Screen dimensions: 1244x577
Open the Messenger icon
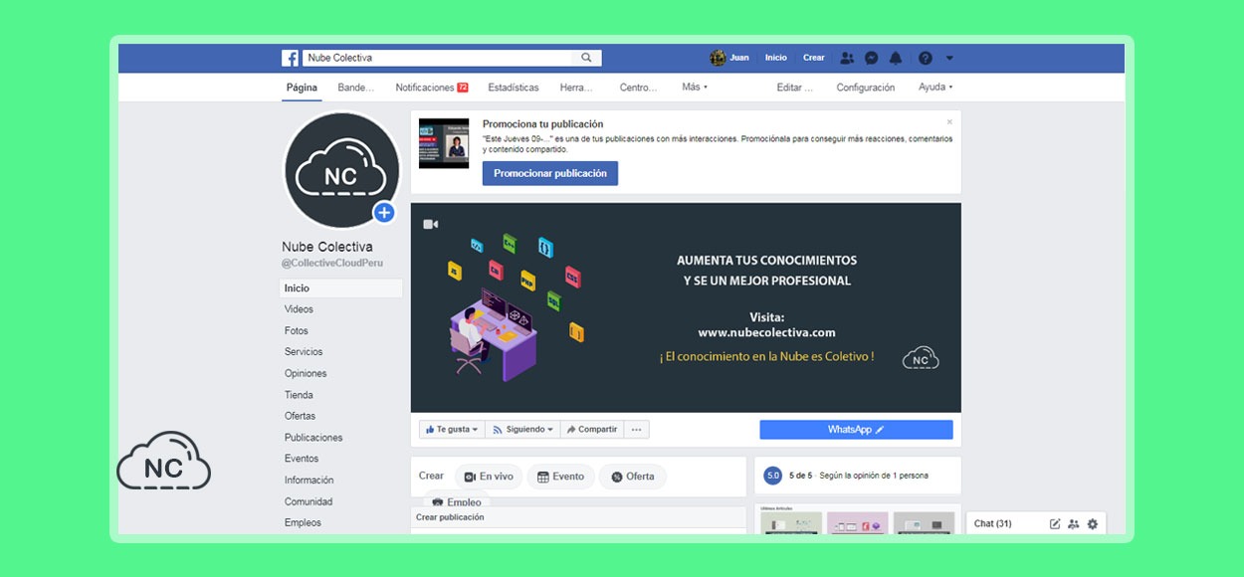click(871, 58)
